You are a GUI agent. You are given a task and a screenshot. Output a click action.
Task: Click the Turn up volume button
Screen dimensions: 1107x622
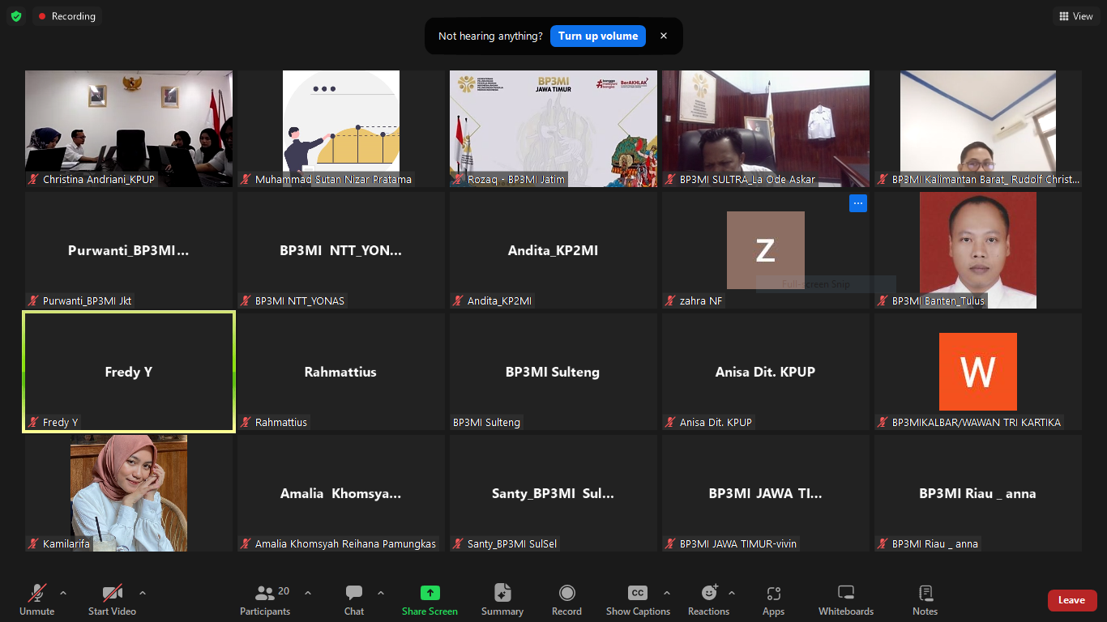(x=598, y=36)
